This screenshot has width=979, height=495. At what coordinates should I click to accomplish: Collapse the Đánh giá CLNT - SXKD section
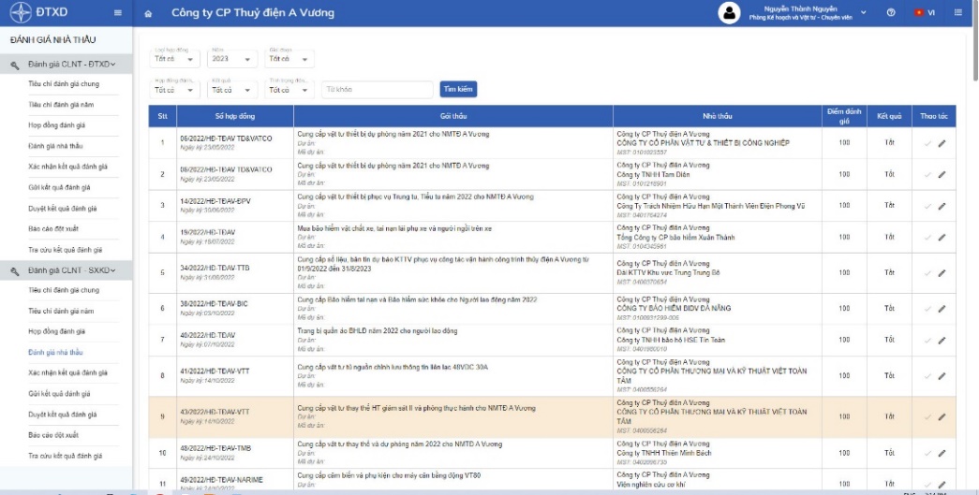113,270
